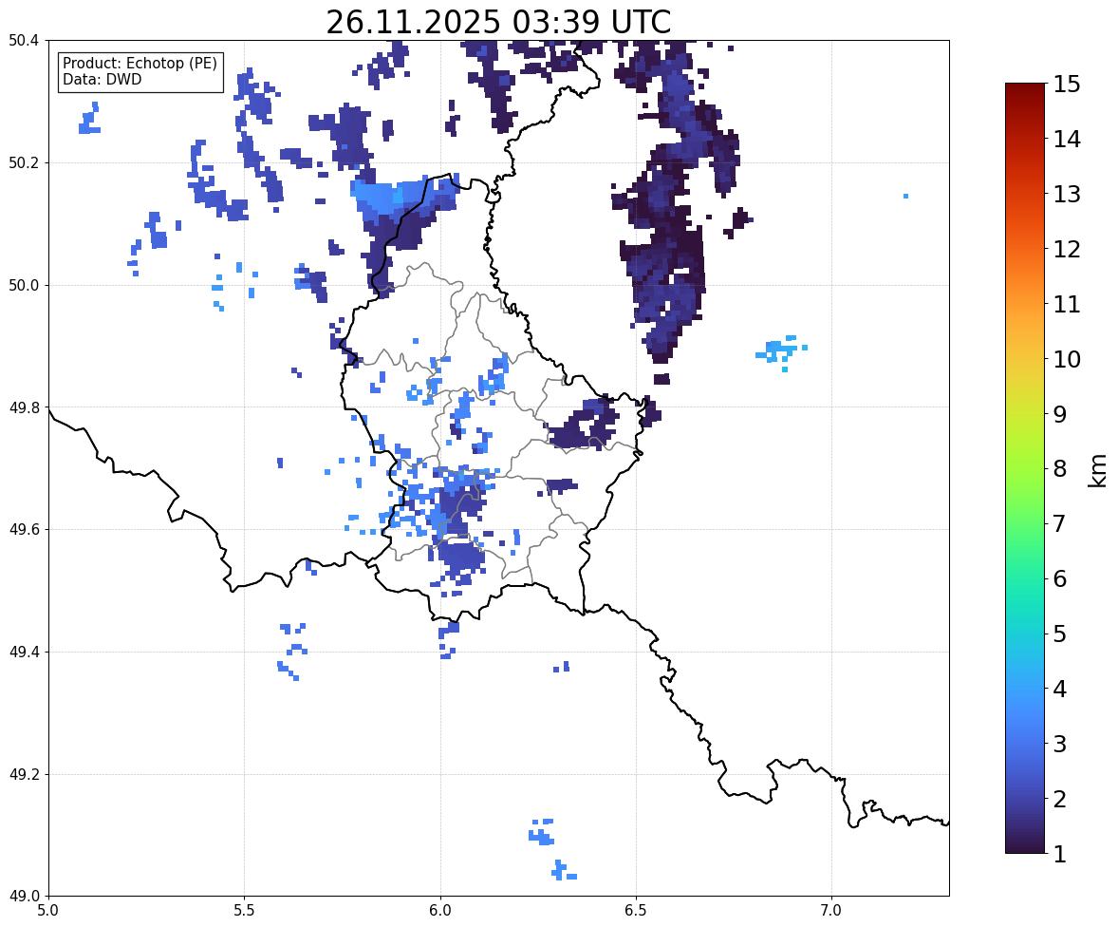Click the colorbar tick label '5'
The image size is (1118, 927).
click(x=1059, y=634)
